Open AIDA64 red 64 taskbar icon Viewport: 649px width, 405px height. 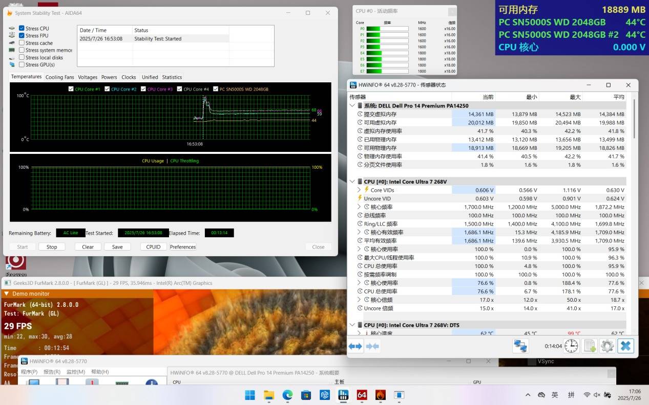tap(362, 395)
